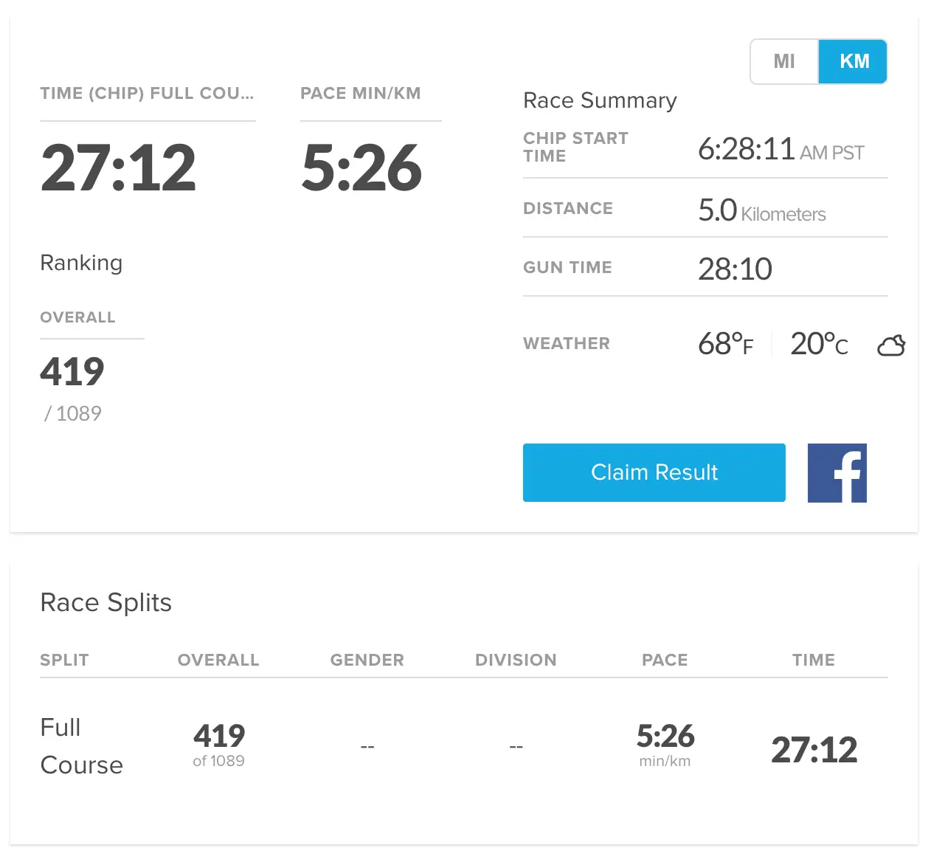Select the gun time 28:10 value
Image resolution: width=931 pixels, height=862 pixels.
[x=735, y=269]
